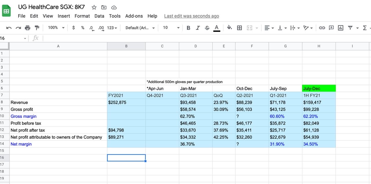Star this spreadsheet document
The image size is (371, 184).
[x=94, y=8]
